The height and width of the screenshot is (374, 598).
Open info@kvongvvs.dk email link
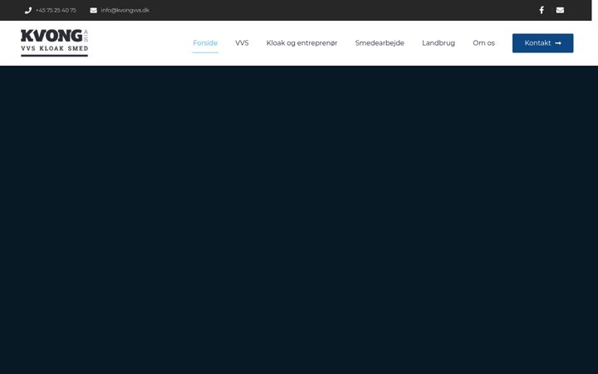tap(125, 10)
